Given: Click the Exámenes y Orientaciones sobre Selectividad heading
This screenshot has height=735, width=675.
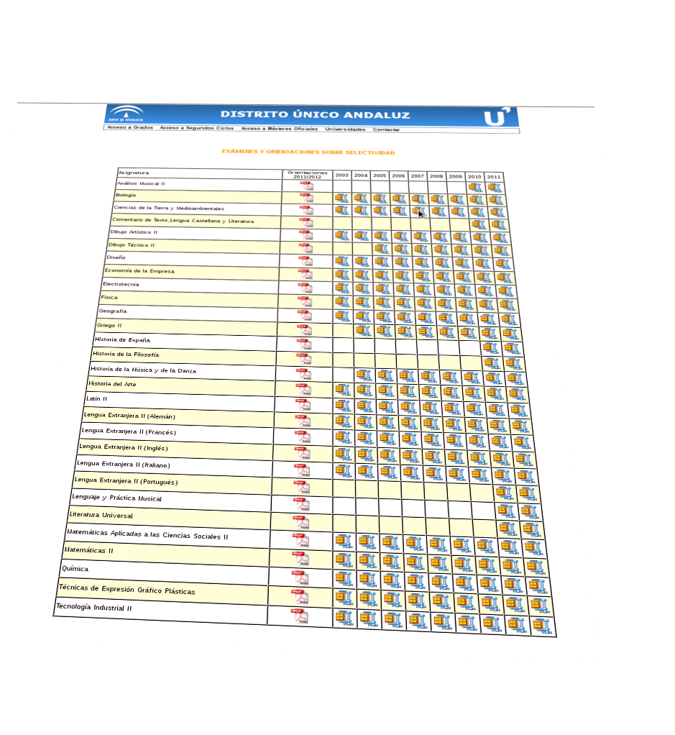Looking at the screenshot, I should [308, 152].
